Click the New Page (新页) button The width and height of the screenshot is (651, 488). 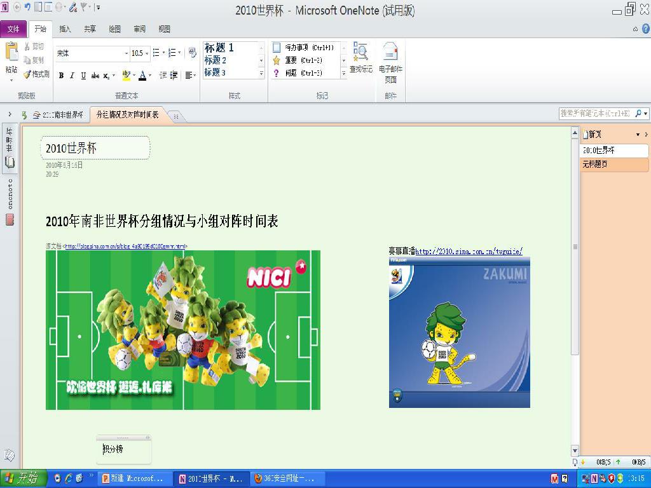[x=592, y=135]
